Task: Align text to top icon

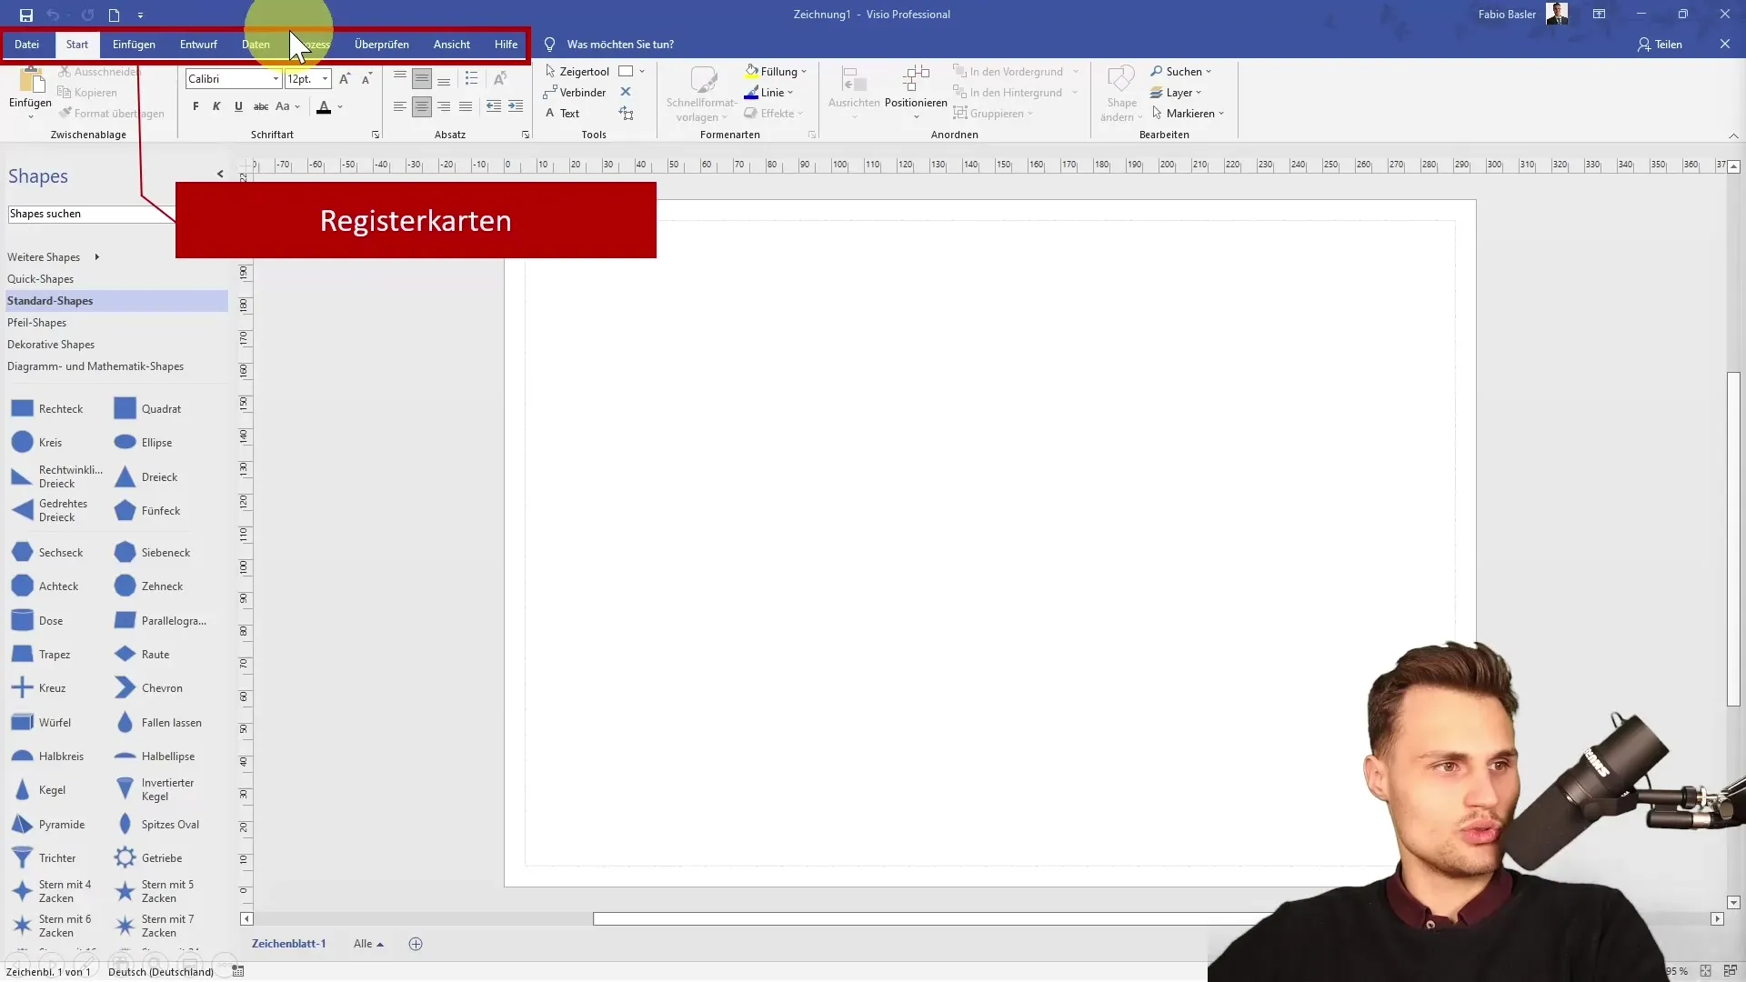Action: pyautogui.click(x=400, y=79)
